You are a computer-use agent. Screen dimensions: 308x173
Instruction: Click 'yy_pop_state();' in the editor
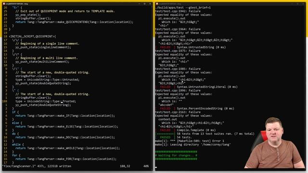28,15
